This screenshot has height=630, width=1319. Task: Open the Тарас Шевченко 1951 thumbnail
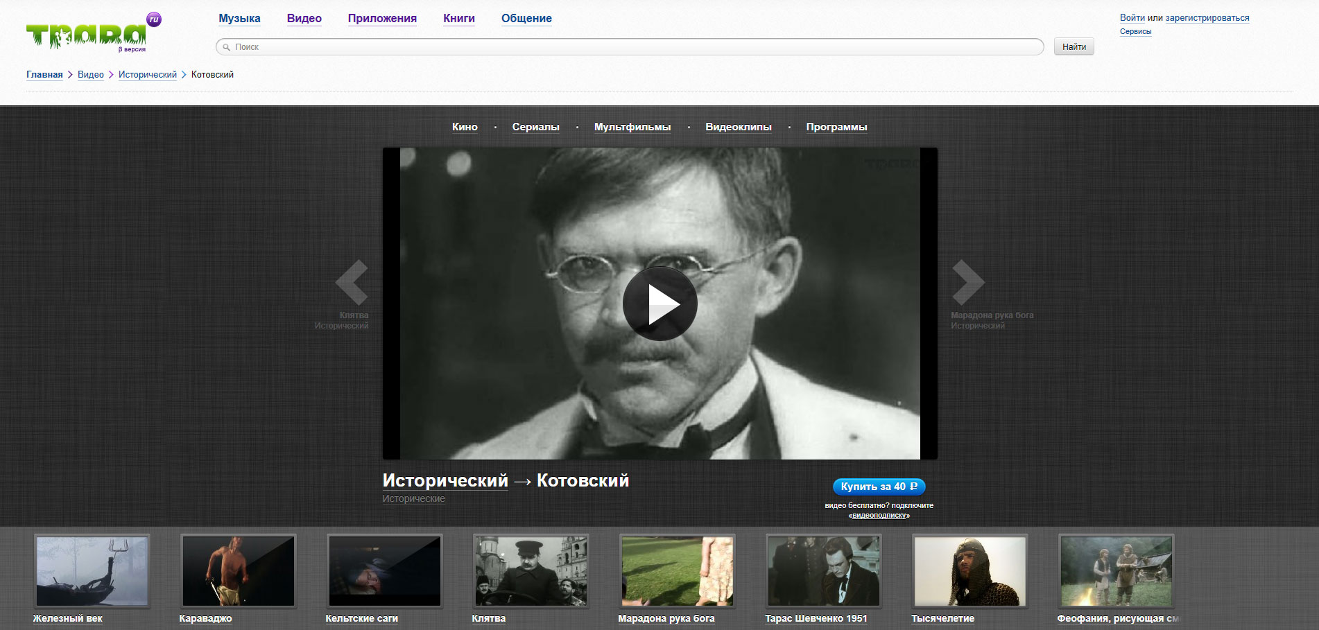pos(823,571)
